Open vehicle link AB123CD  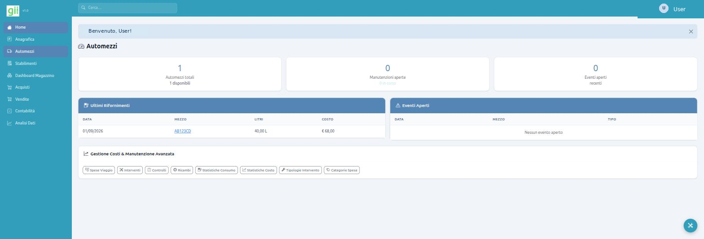pos(183,131)
